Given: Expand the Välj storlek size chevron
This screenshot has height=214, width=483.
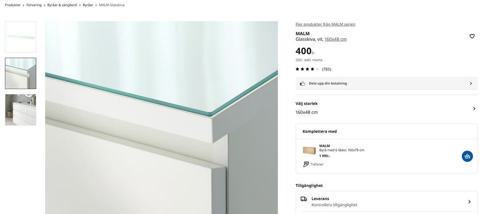Looking at the screenshot, I should click(x=474, y=109).
